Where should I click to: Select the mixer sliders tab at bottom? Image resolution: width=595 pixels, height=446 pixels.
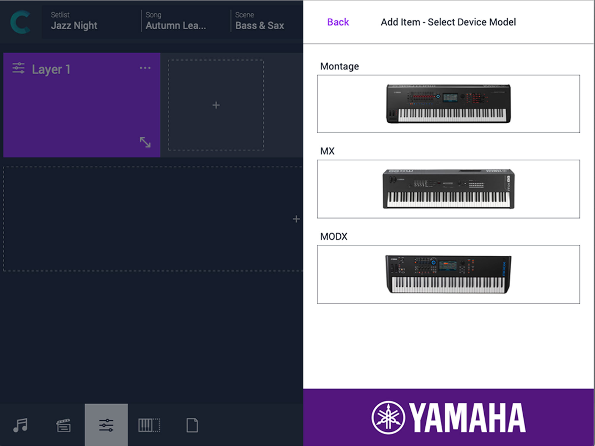coord(106,425)
